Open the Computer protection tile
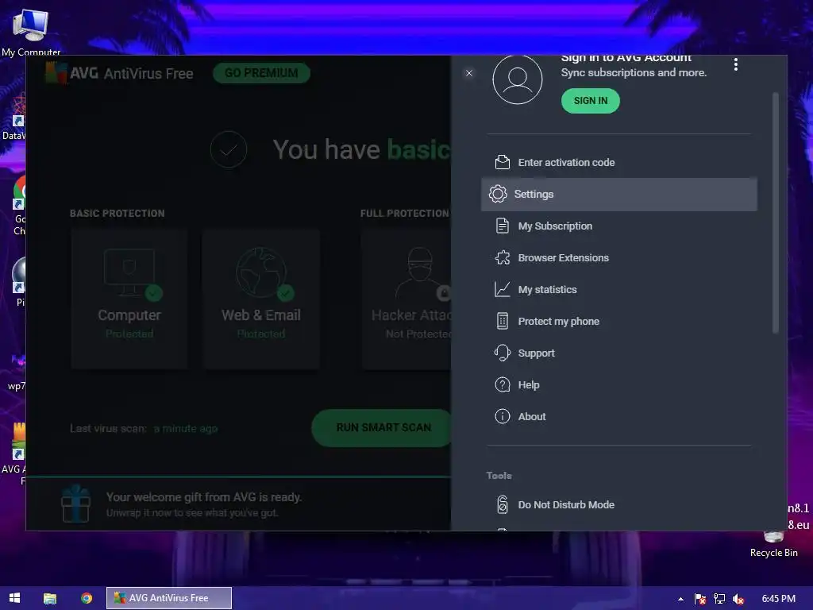Screen dimensions: 813x610 coord(129,299)
